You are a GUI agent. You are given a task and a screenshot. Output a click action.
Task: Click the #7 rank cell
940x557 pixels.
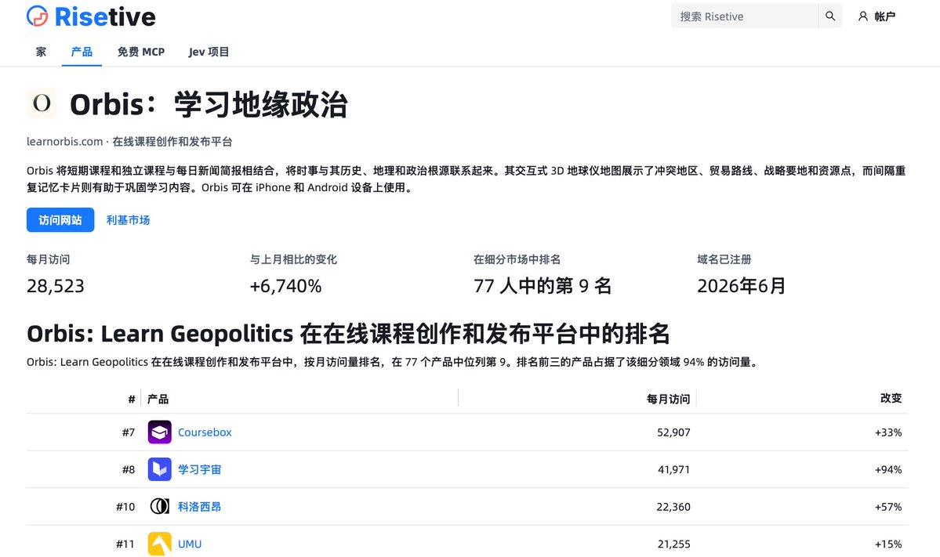click(x=129, y=432)
